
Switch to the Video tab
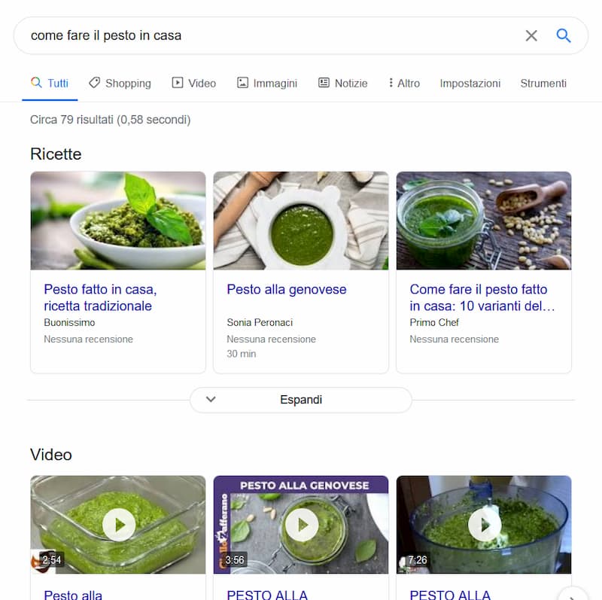193,84
